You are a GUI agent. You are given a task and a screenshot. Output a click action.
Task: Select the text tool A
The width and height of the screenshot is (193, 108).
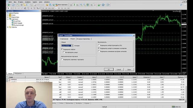(31, 8)
